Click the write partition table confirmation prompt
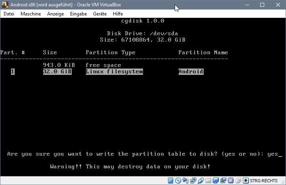The height and width of the screenshot is (185, 286). (145, 154)
